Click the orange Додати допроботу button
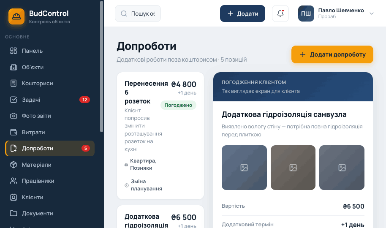Image resolution: width=386 pixels, height=228 pixels. point(332,54)
